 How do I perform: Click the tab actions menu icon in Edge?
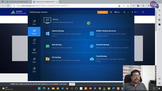pos(3,2)
